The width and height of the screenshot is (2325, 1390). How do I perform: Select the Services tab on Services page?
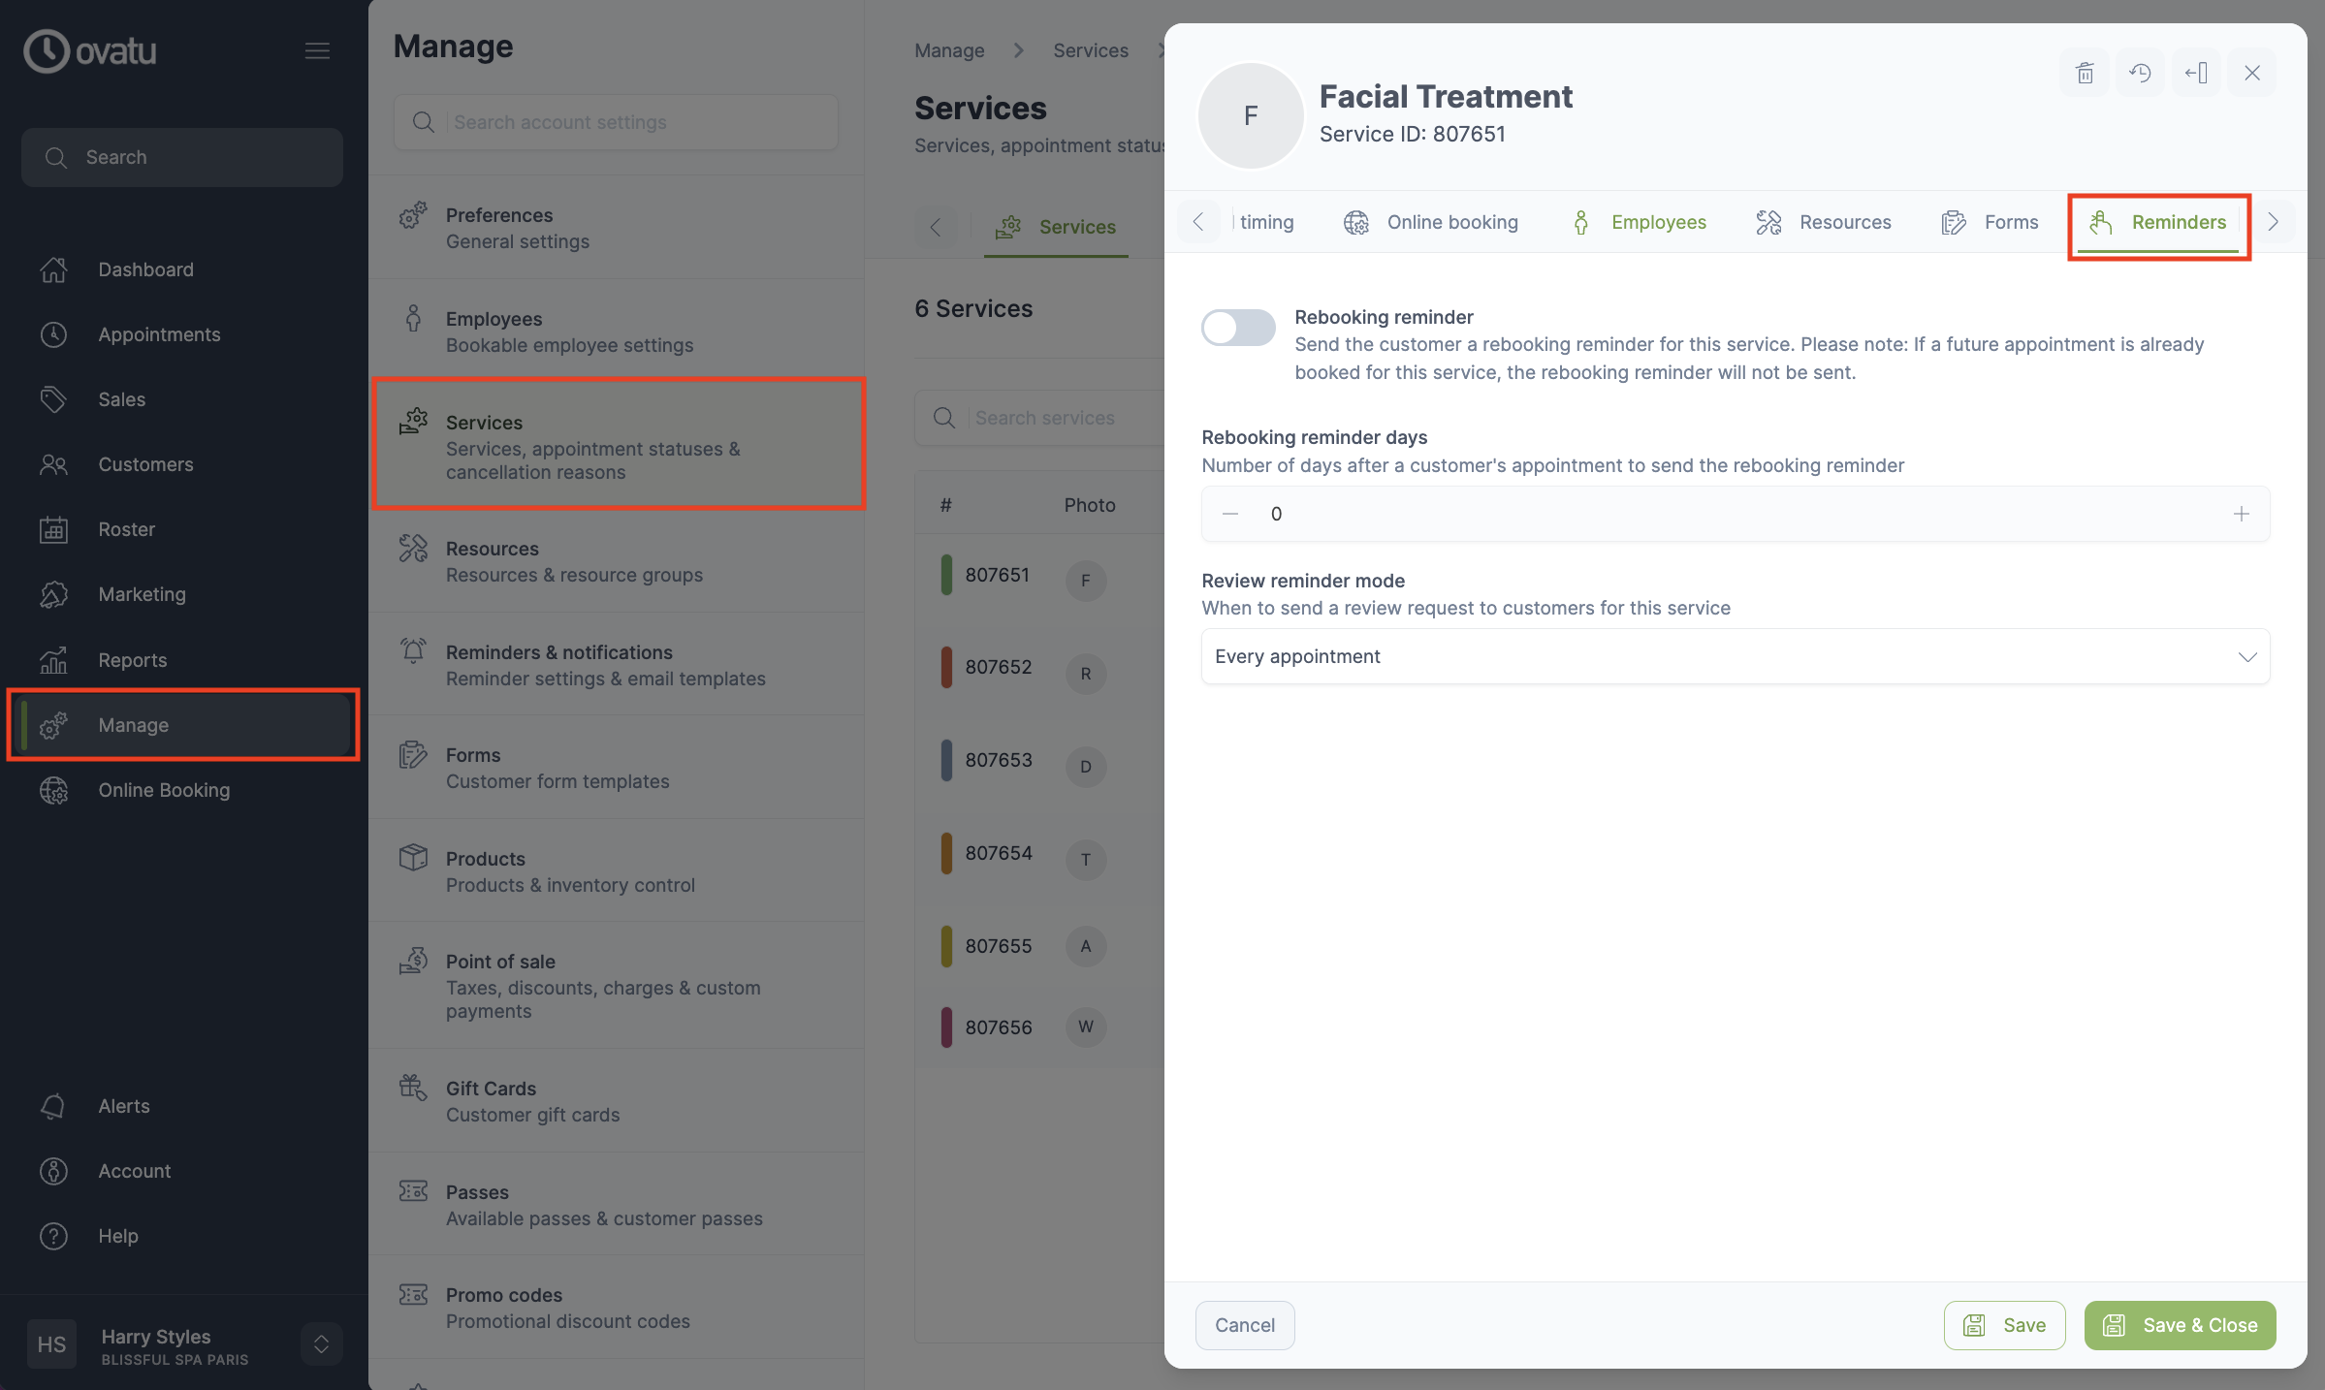[1056, 227]
